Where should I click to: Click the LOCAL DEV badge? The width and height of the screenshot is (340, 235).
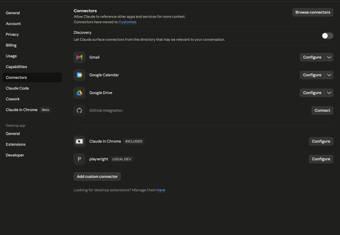(x=122, y=159)
